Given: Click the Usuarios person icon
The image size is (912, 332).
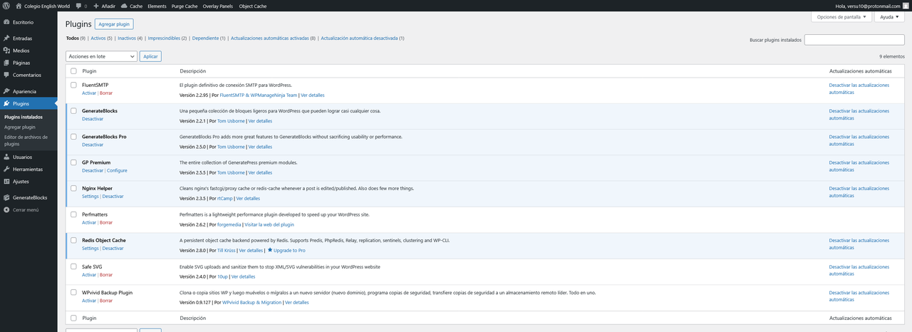Looking at the screenshot, I should (6, 157).
